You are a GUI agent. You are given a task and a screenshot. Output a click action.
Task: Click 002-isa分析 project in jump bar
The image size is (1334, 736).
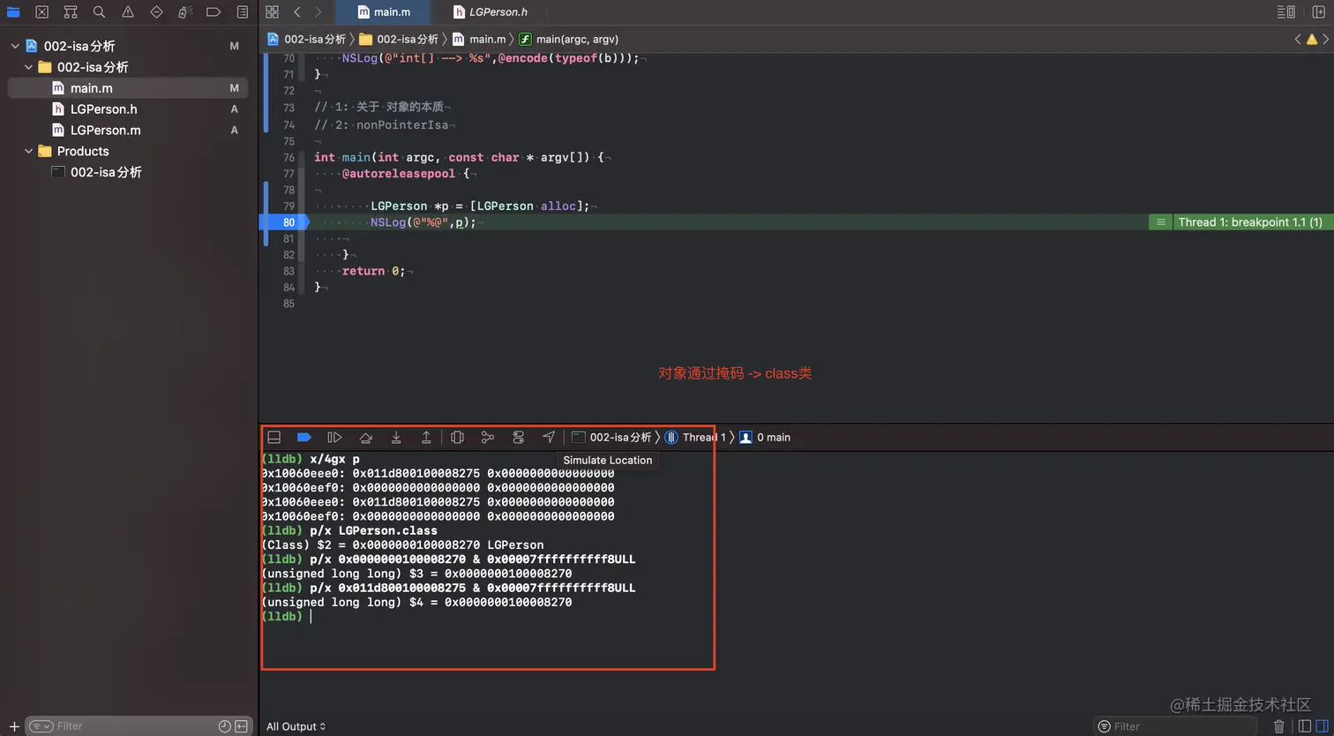pyautogui.click(x=307, y=39)
